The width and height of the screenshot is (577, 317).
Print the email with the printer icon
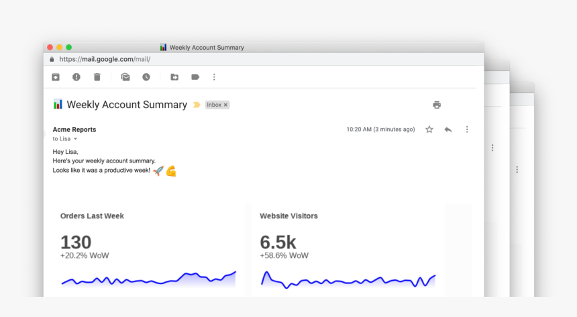point(437,105)
